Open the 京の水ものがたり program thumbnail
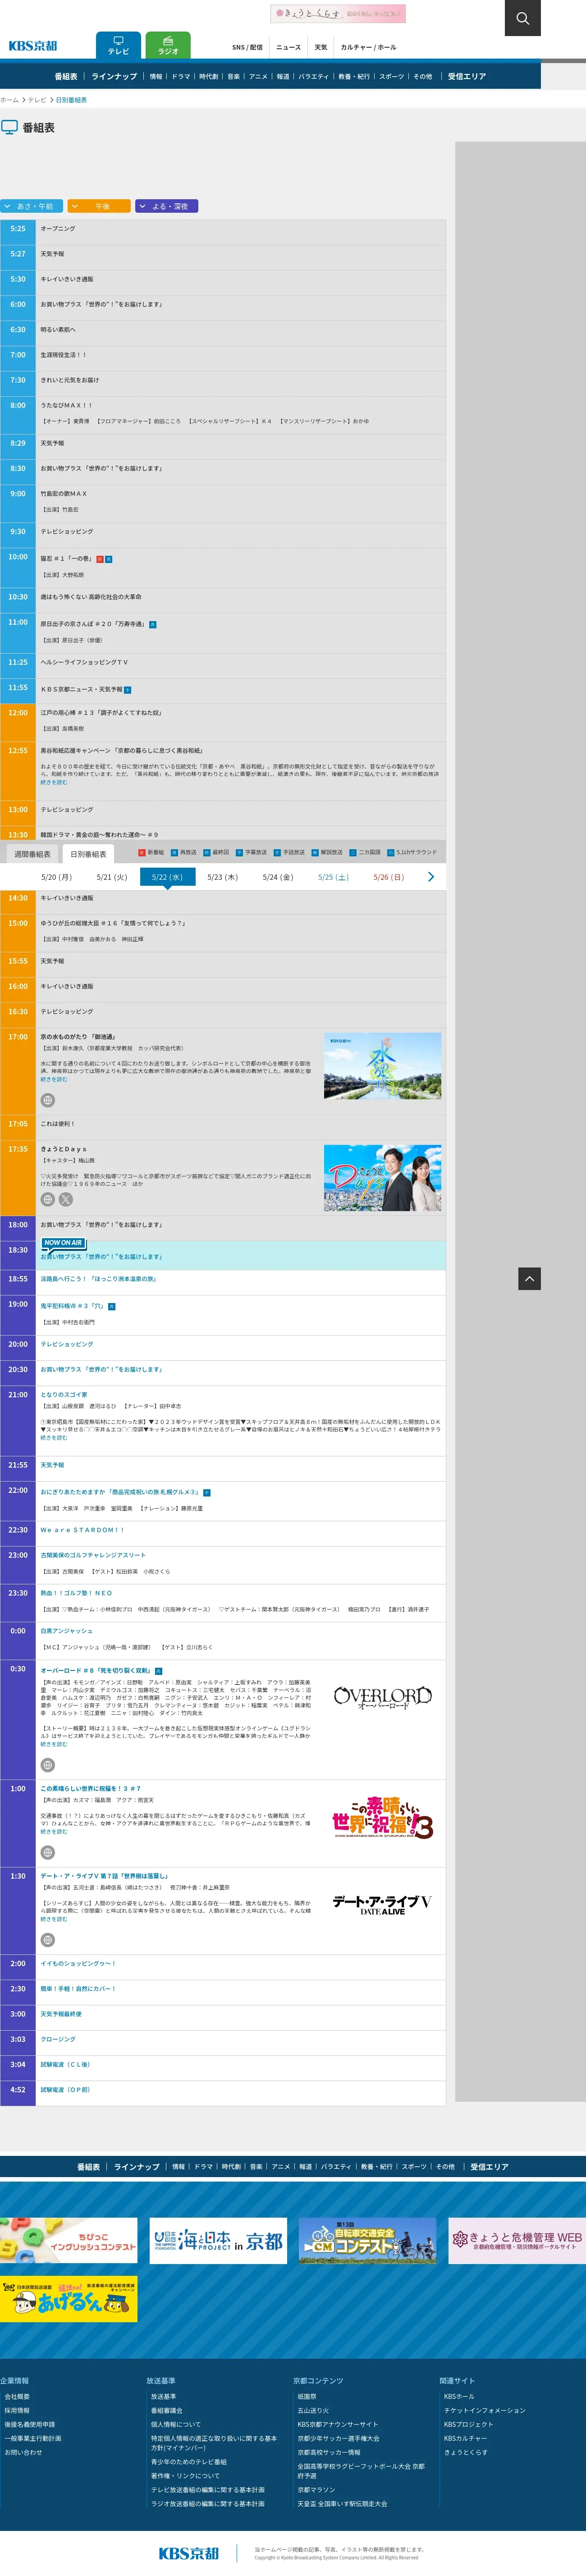The width and height of the screenshot is (586, 2576). [382, 1066]
